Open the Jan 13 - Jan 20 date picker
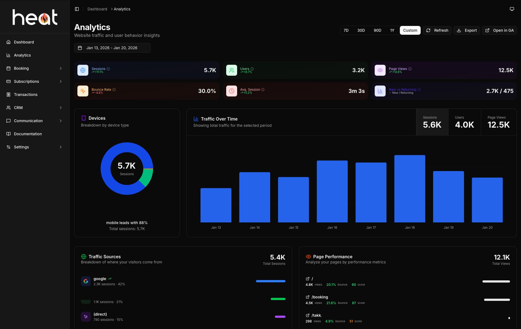The height and width of the screenshot is (329, 521). [112, 48]
